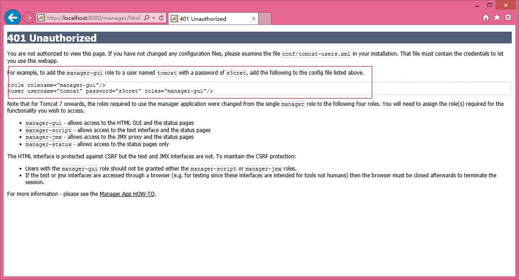Click manager-jmx bullet list item
This screenshot has height=280, width=519.
pos(110,137)
